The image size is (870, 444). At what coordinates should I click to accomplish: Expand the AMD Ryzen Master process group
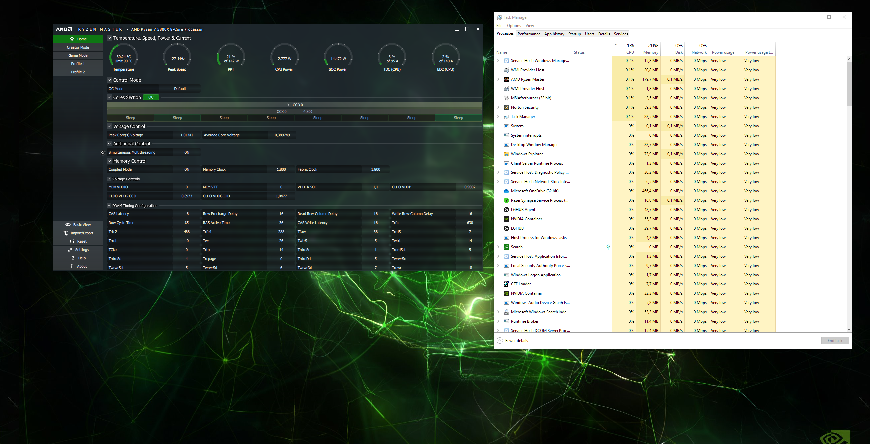tap(498, 79)
